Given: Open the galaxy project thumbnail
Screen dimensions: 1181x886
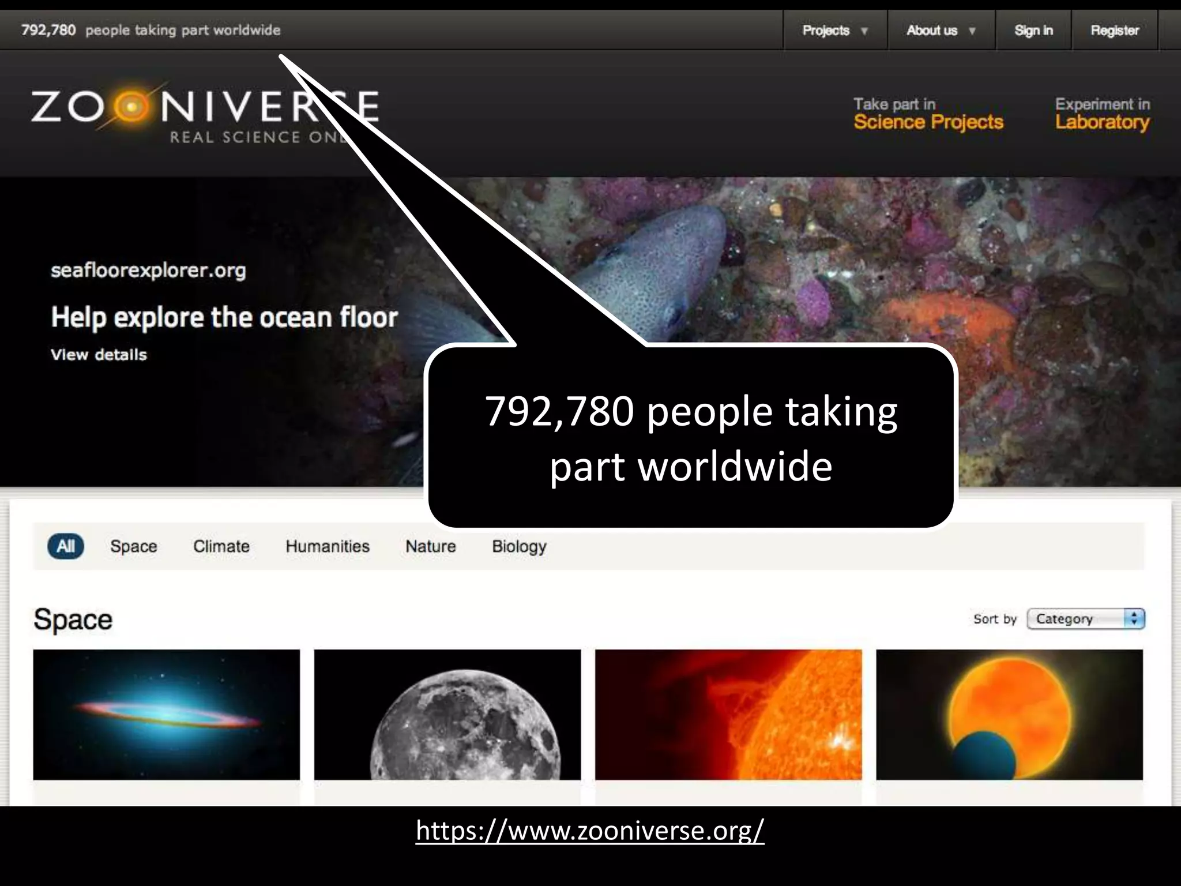Looking at the screenshot, I should point(166,714).
